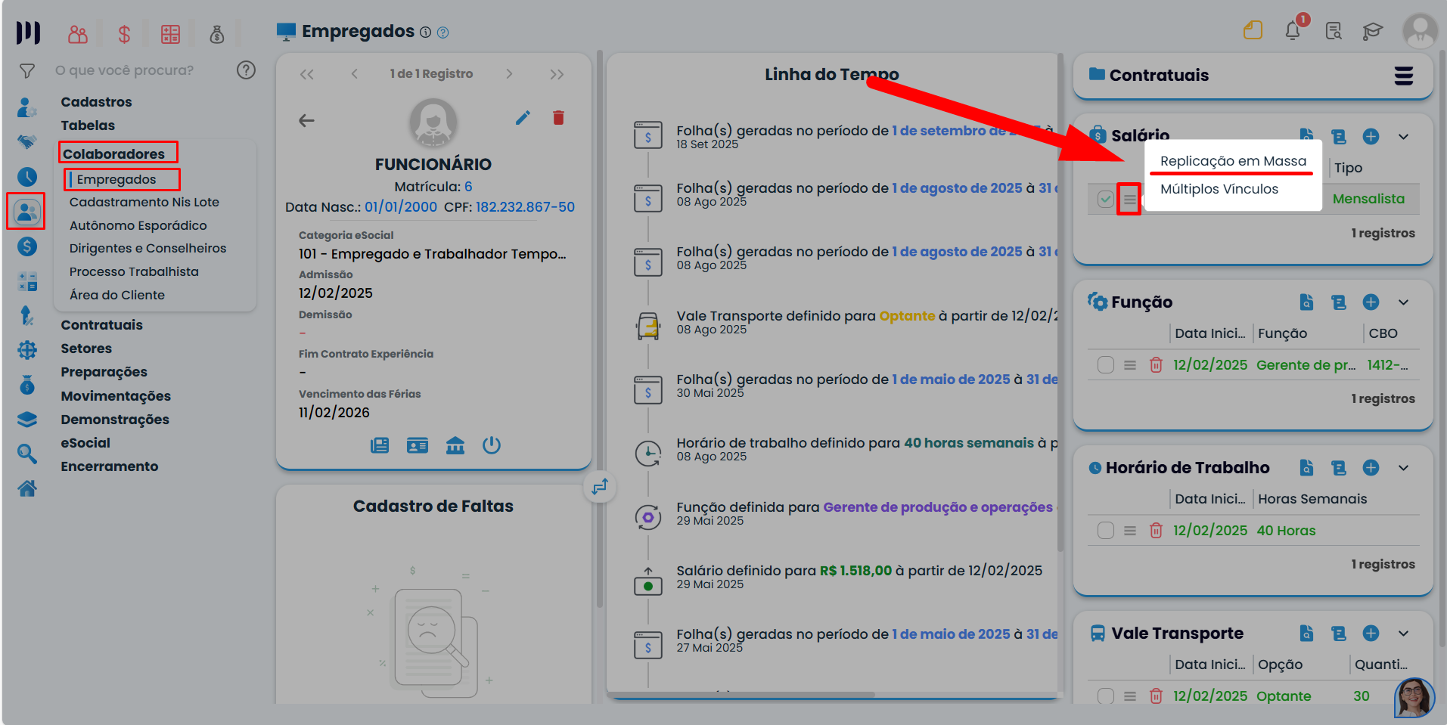Click the back arrow on the employee card
Viewport: 1447px width, 725px height.
click(x=306, y=120)
